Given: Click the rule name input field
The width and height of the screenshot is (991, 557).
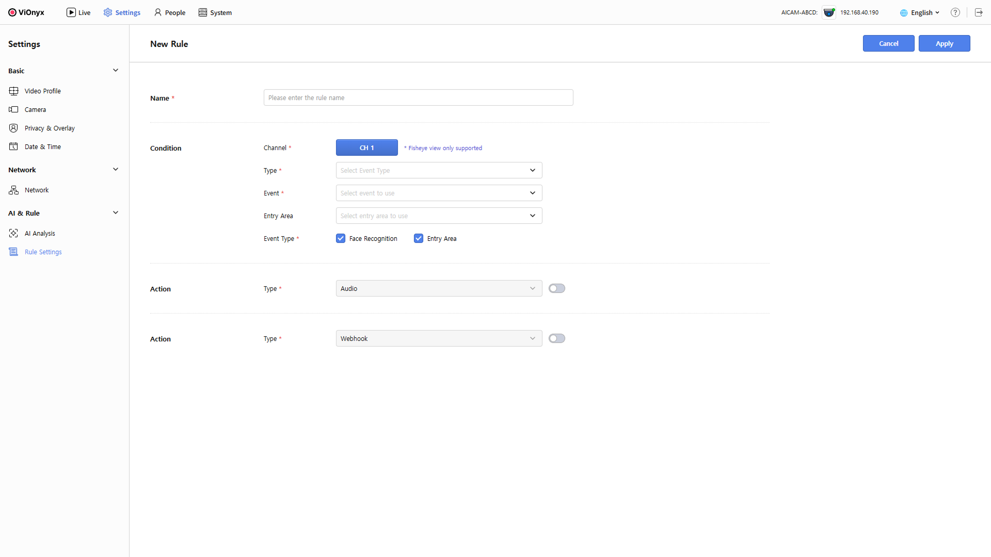Looking at the screenshot, I should (x=418, y=98).
